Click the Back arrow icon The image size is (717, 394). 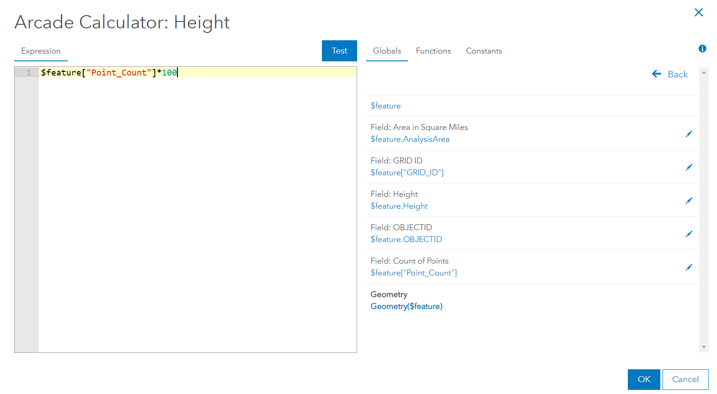point(657,74)
